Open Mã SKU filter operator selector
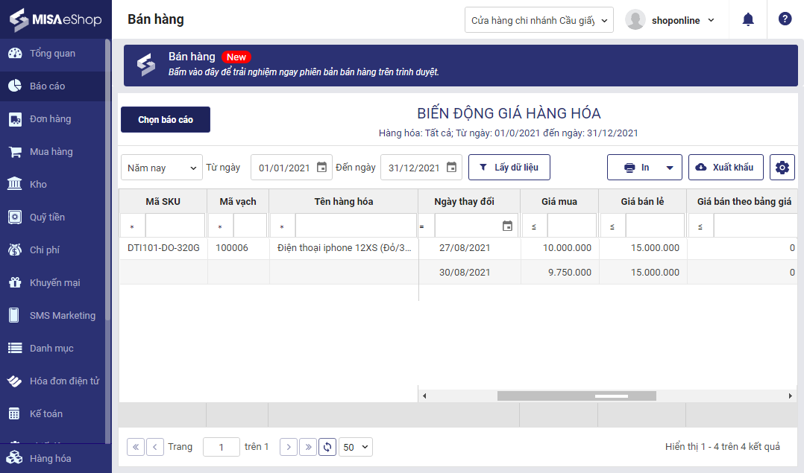 click(133, 226)
